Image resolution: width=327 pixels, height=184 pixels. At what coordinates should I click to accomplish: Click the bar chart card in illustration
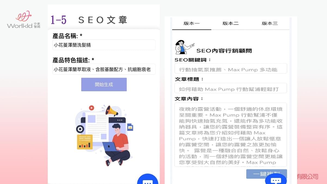[85, 142]
